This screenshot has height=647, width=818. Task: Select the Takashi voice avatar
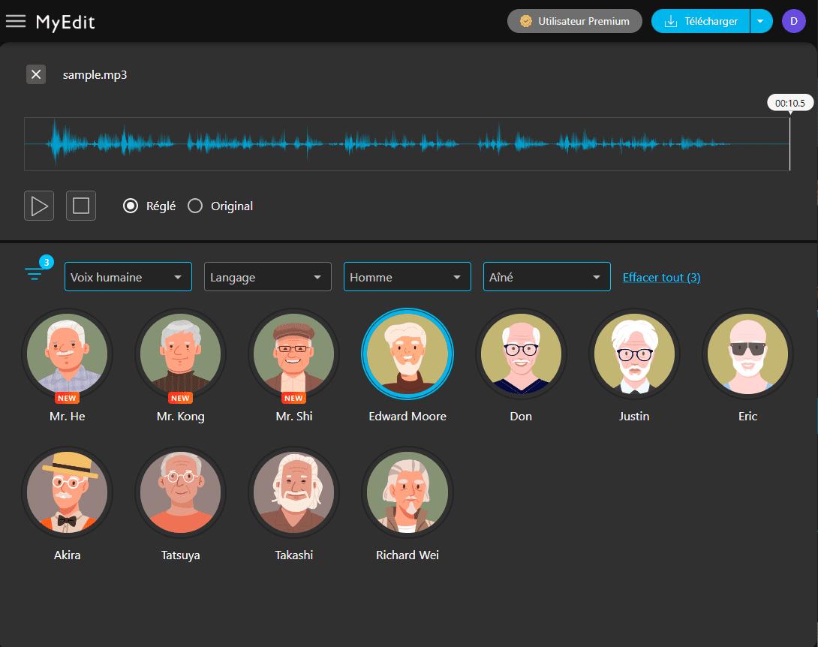293,492
